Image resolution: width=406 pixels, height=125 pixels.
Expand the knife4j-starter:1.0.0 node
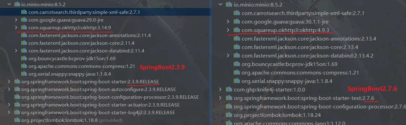pyautogui.click(x=220, y=90)
